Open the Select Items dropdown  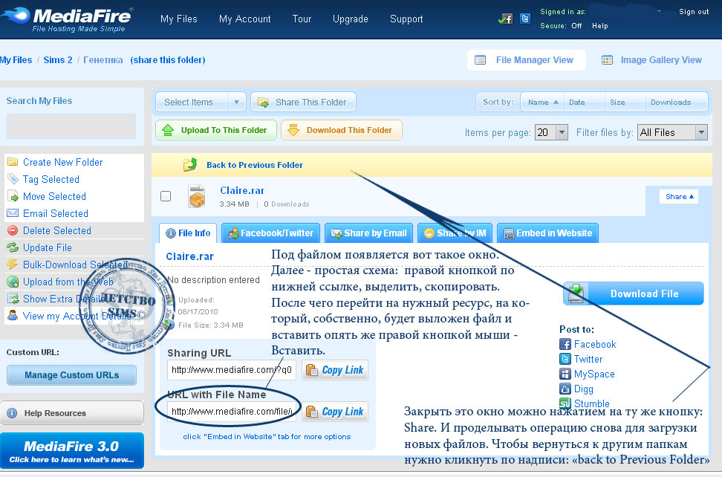click(x=201, y=103)
